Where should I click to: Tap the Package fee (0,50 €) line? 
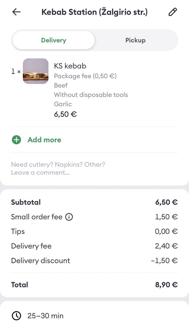click(85, 76)
